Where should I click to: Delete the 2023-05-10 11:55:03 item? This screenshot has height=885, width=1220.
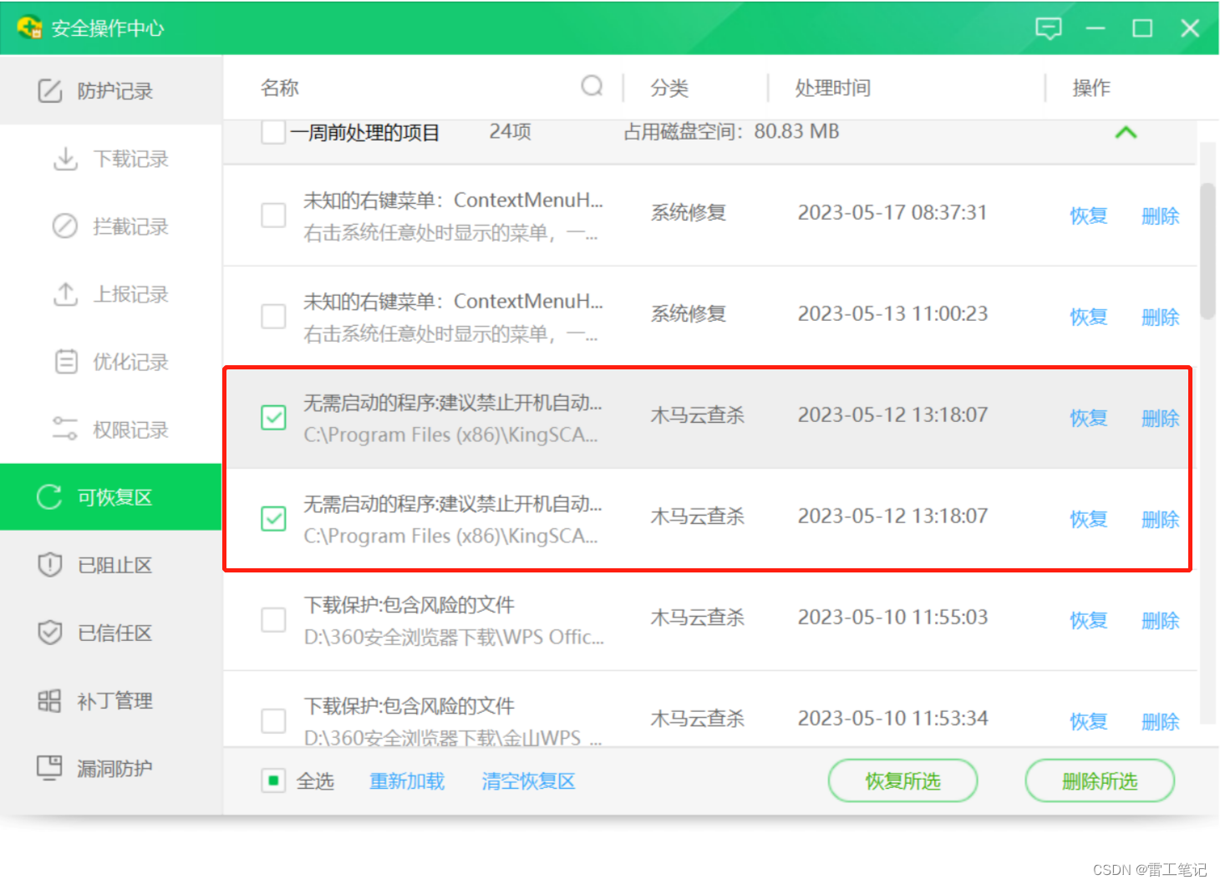[1161, 620]
